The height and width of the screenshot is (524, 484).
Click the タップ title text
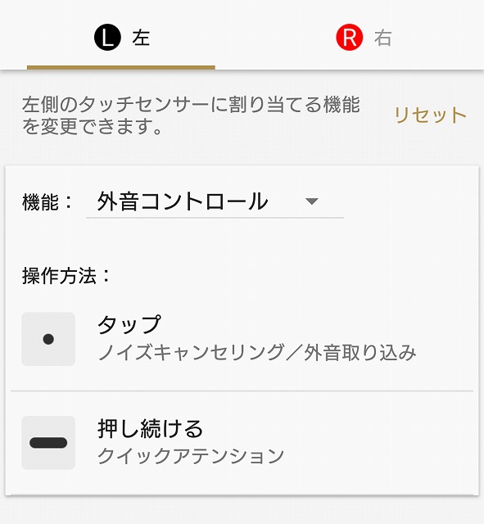(x=129, y=324)
